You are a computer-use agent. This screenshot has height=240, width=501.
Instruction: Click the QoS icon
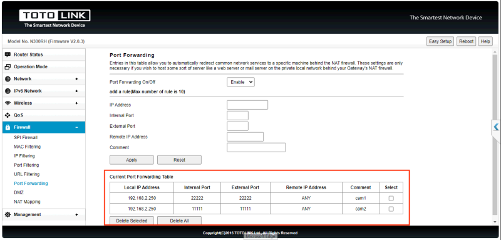point(8,115)
